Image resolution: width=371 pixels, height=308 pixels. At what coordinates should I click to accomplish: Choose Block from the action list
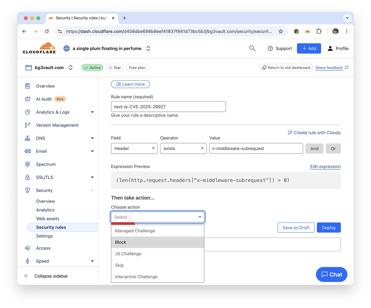(x=158, y=242)
